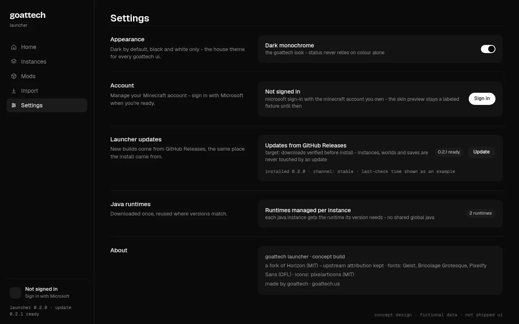Click the Mods cube icon

click(x=14, y=76)
